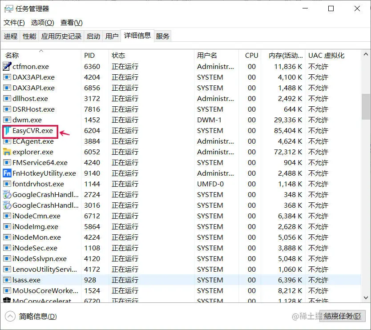Switch to the 应用历史记录 tab
The width and height of the screenshot is (371, 330).
pos(61,36)
